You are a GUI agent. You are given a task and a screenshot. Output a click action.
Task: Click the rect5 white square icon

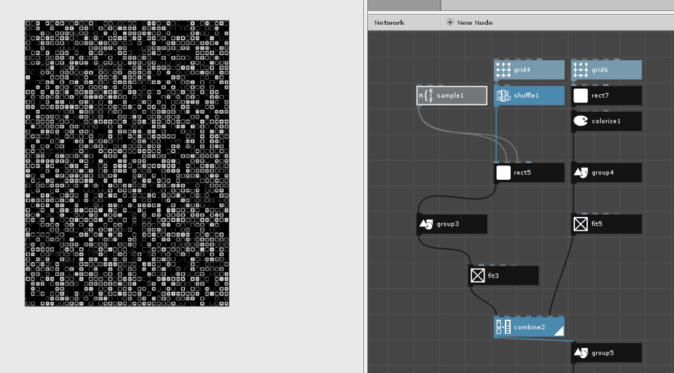tap(503, 172)
